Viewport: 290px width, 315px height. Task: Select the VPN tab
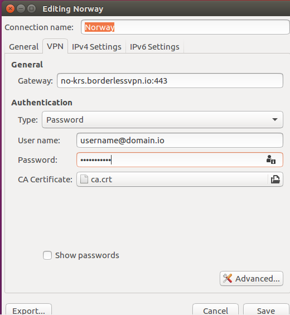coord(55,46)
